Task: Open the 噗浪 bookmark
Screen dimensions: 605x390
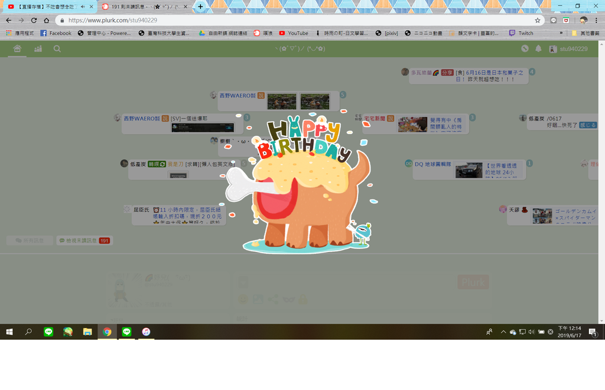Action: pyautogui.click(x=263, y=33)
